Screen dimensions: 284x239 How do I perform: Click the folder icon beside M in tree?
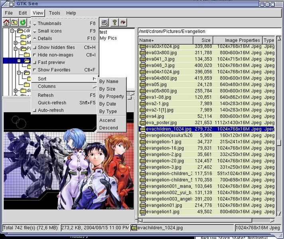coord(24,43)
